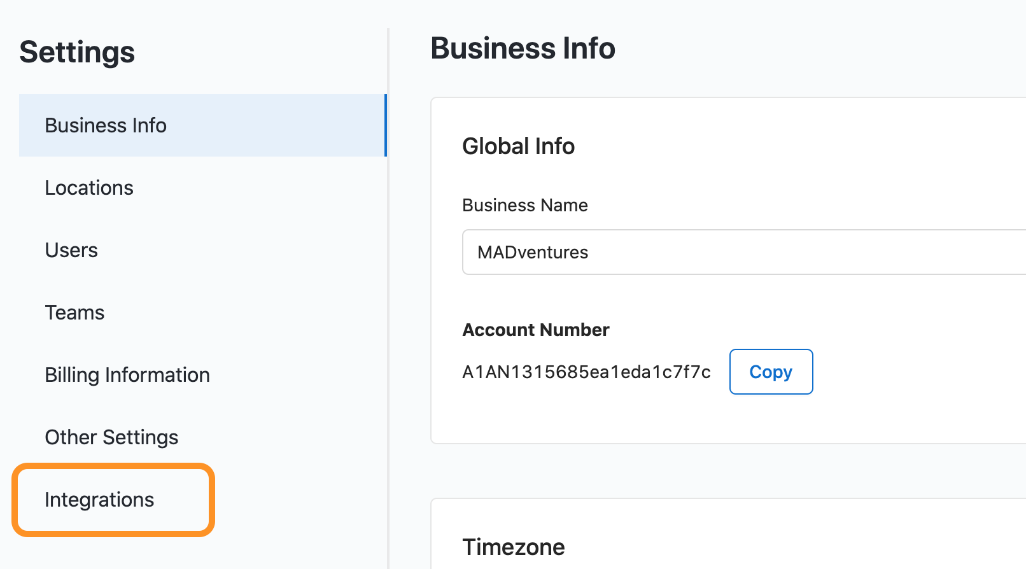
Task: Select account number text A1AN1315685ea1eda1c7f7c
Action: (x=586, y=372)
